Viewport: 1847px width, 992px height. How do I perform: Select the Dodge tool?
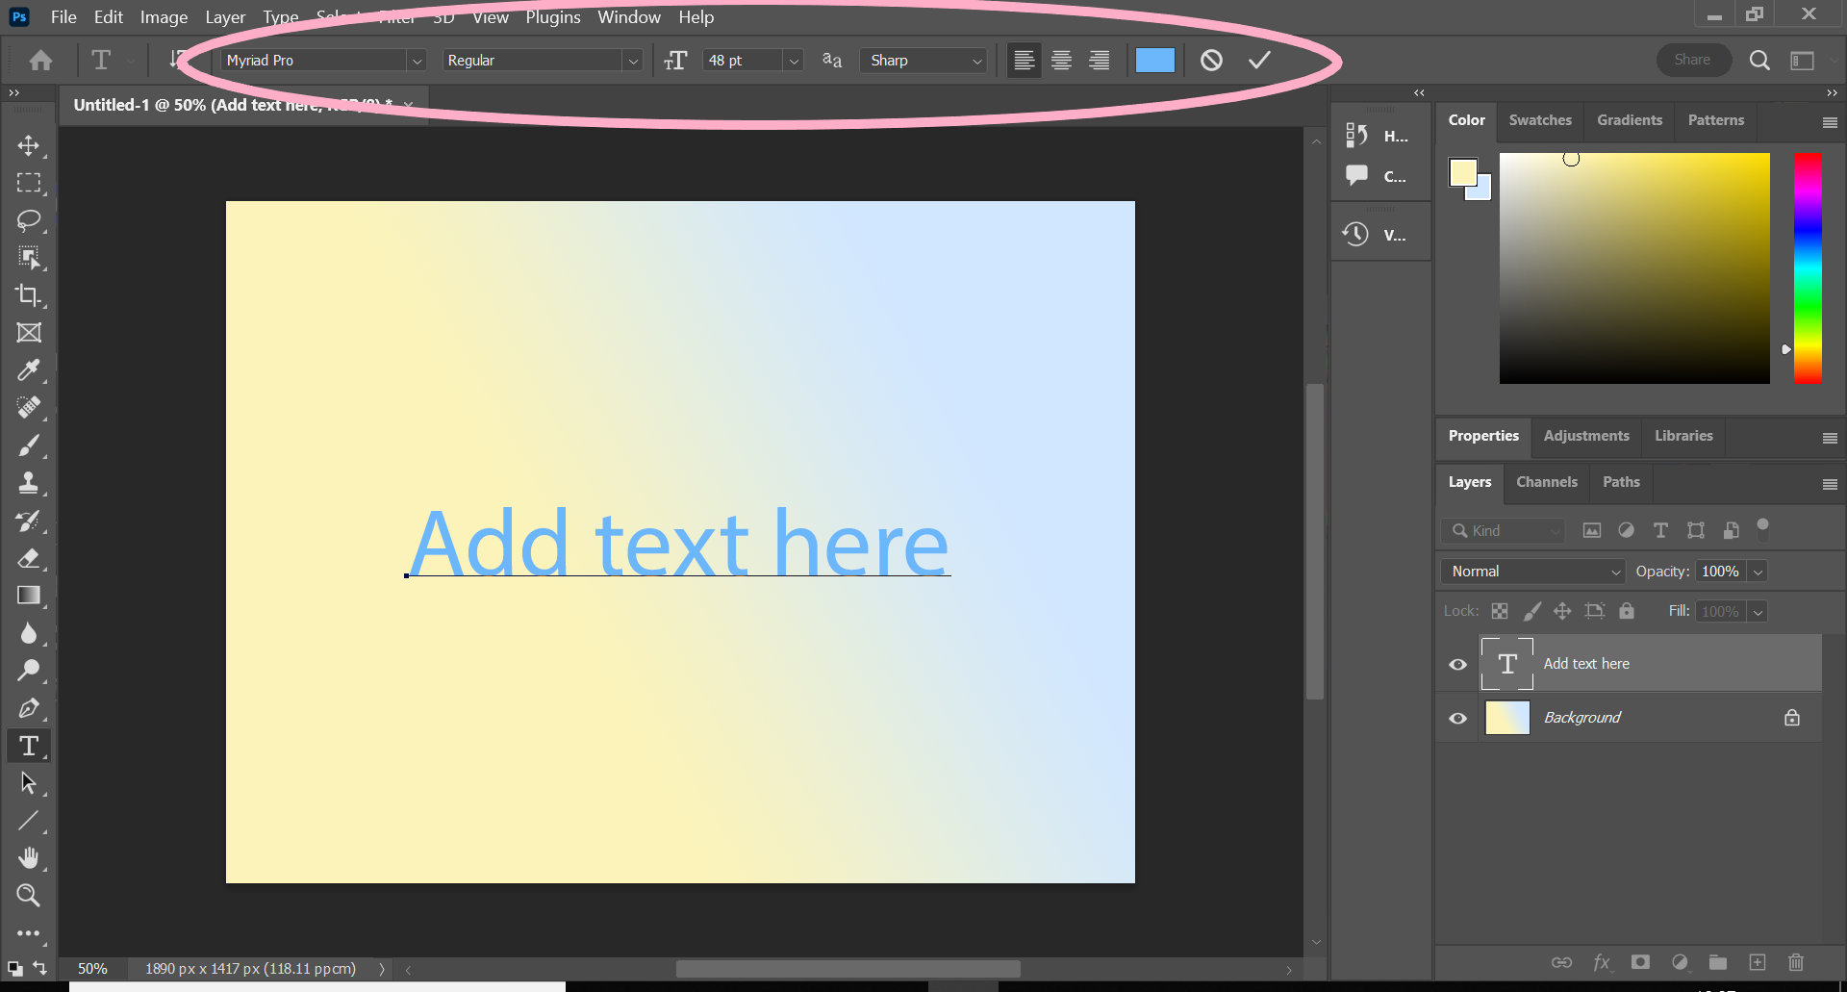tap(29, 671)
